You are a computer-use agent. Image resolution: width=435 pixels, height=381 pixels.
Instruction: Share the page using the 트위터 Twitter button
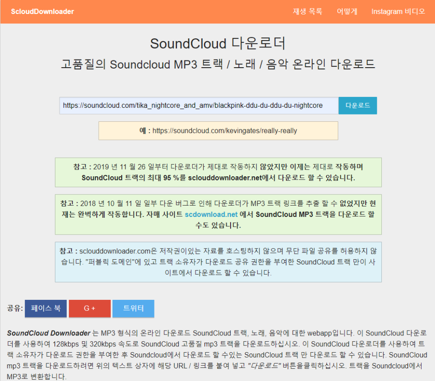(x=134, y=308)
